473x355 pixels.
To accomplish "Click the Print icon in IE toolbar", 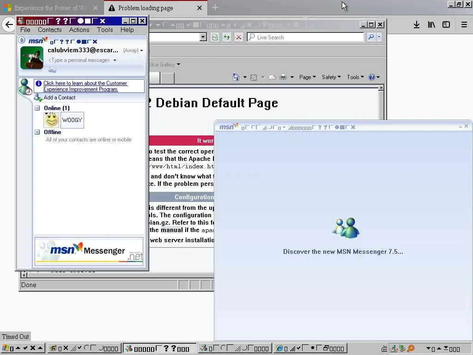I will coord(283,77).
